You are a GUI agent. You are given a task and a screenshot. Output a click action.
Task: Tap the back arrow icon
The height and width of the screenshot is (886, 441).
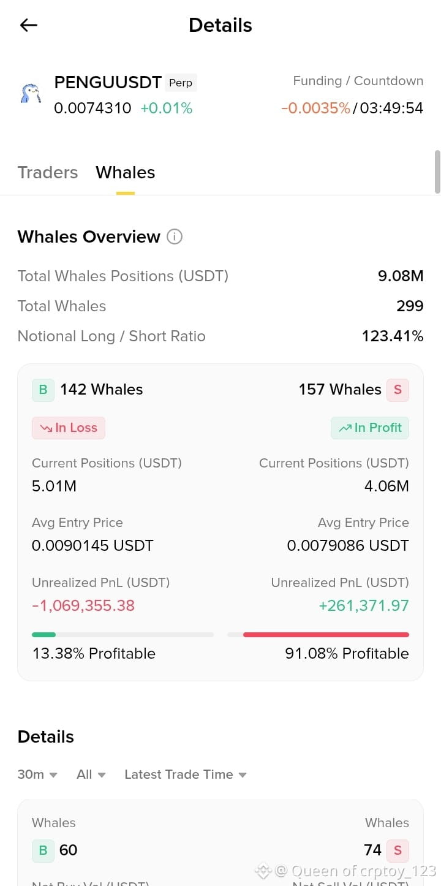coord(29,25)
